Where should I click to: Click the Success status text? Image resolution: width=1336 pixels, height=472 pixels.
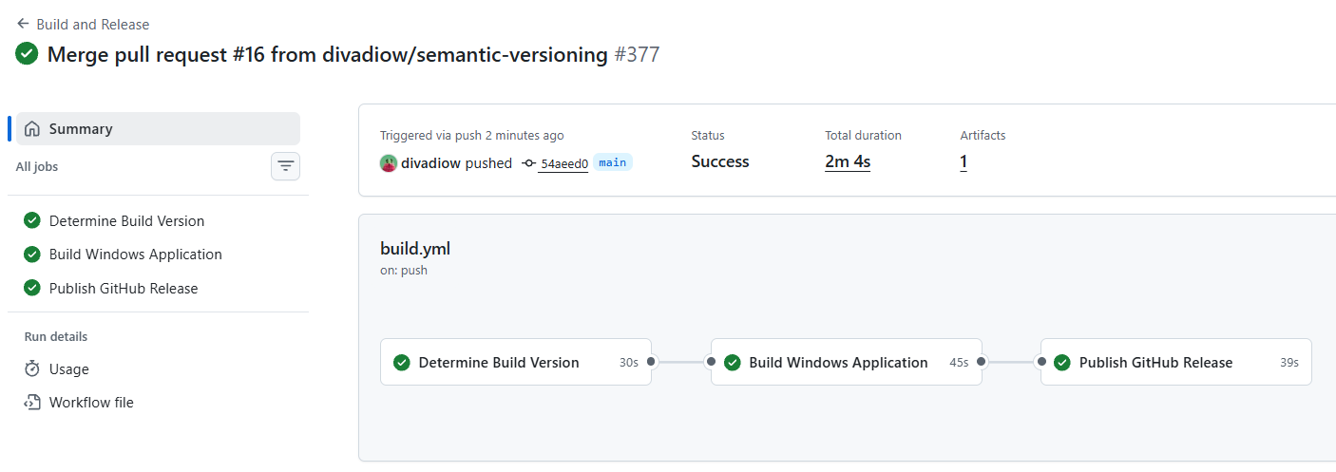point(720,161)
